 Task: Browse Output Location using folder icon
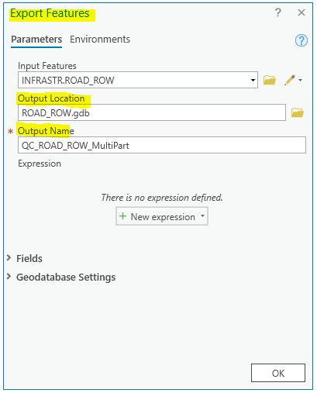(298, 112)
